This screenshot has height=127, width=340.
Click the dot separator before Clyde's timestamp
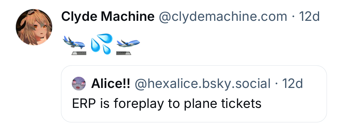click(x=293, y=17)
